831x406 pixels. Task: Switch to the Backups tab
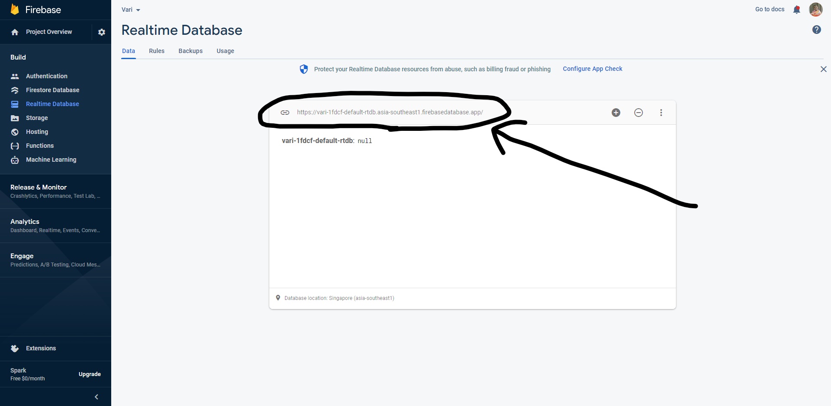191,51
